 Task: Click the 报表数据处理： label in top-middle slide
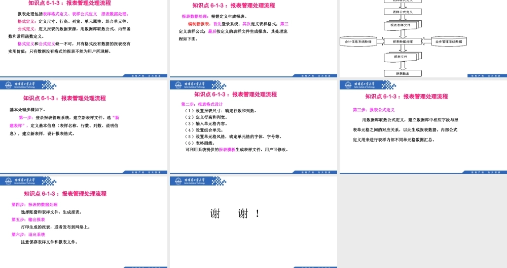point(196,17)
